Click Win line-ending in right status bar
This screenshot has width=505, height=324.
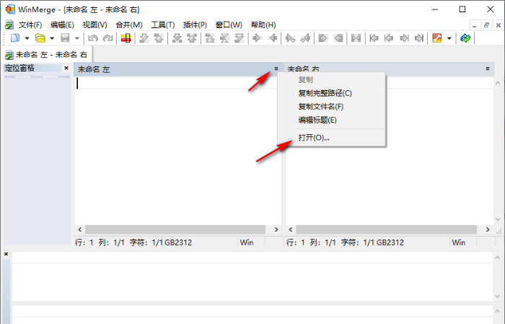tap(458, 242)
